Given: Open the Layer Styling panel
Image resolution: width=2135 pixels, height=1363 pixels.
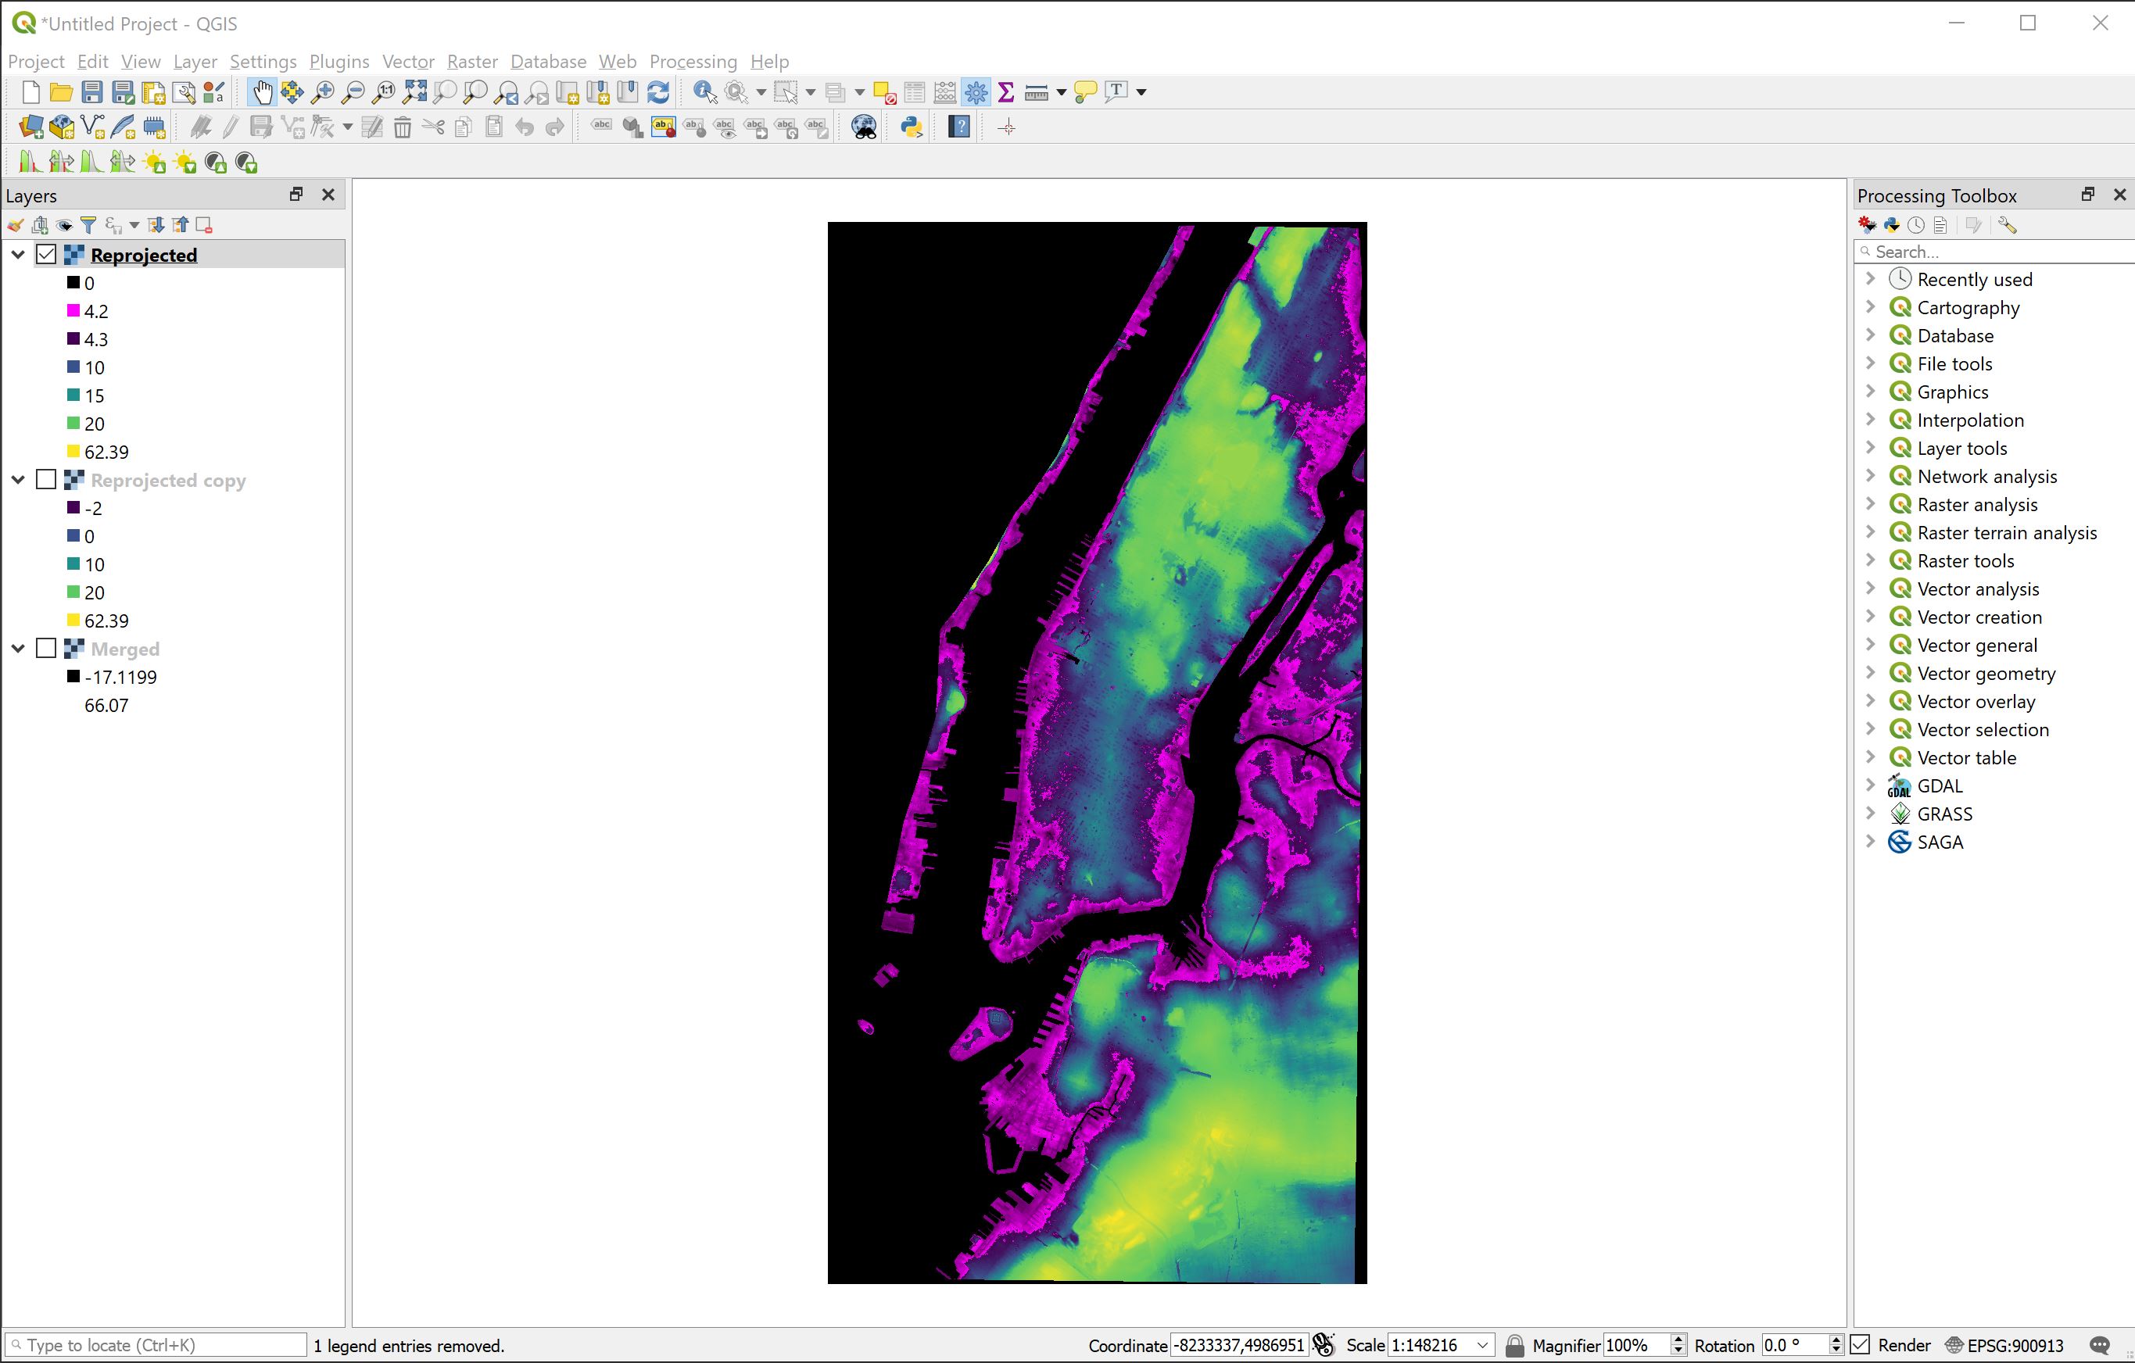Looking at the screenshot, I should (x=15, y=224).
